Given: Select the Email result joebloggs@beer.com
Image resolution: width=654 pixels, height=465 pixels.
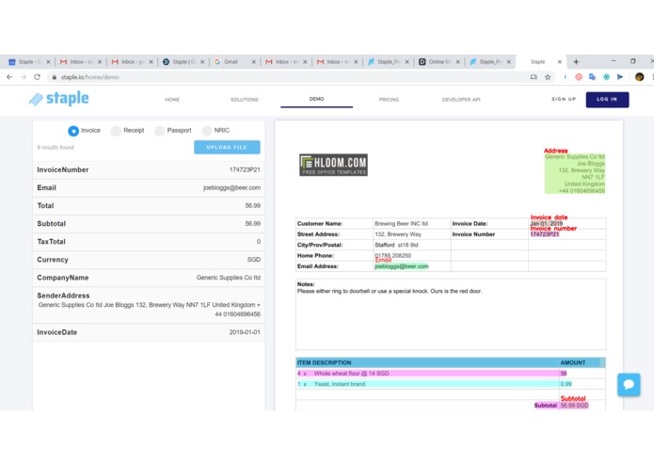Looking at the screenshot, I should pyautogui.click(x=231, y=187).
